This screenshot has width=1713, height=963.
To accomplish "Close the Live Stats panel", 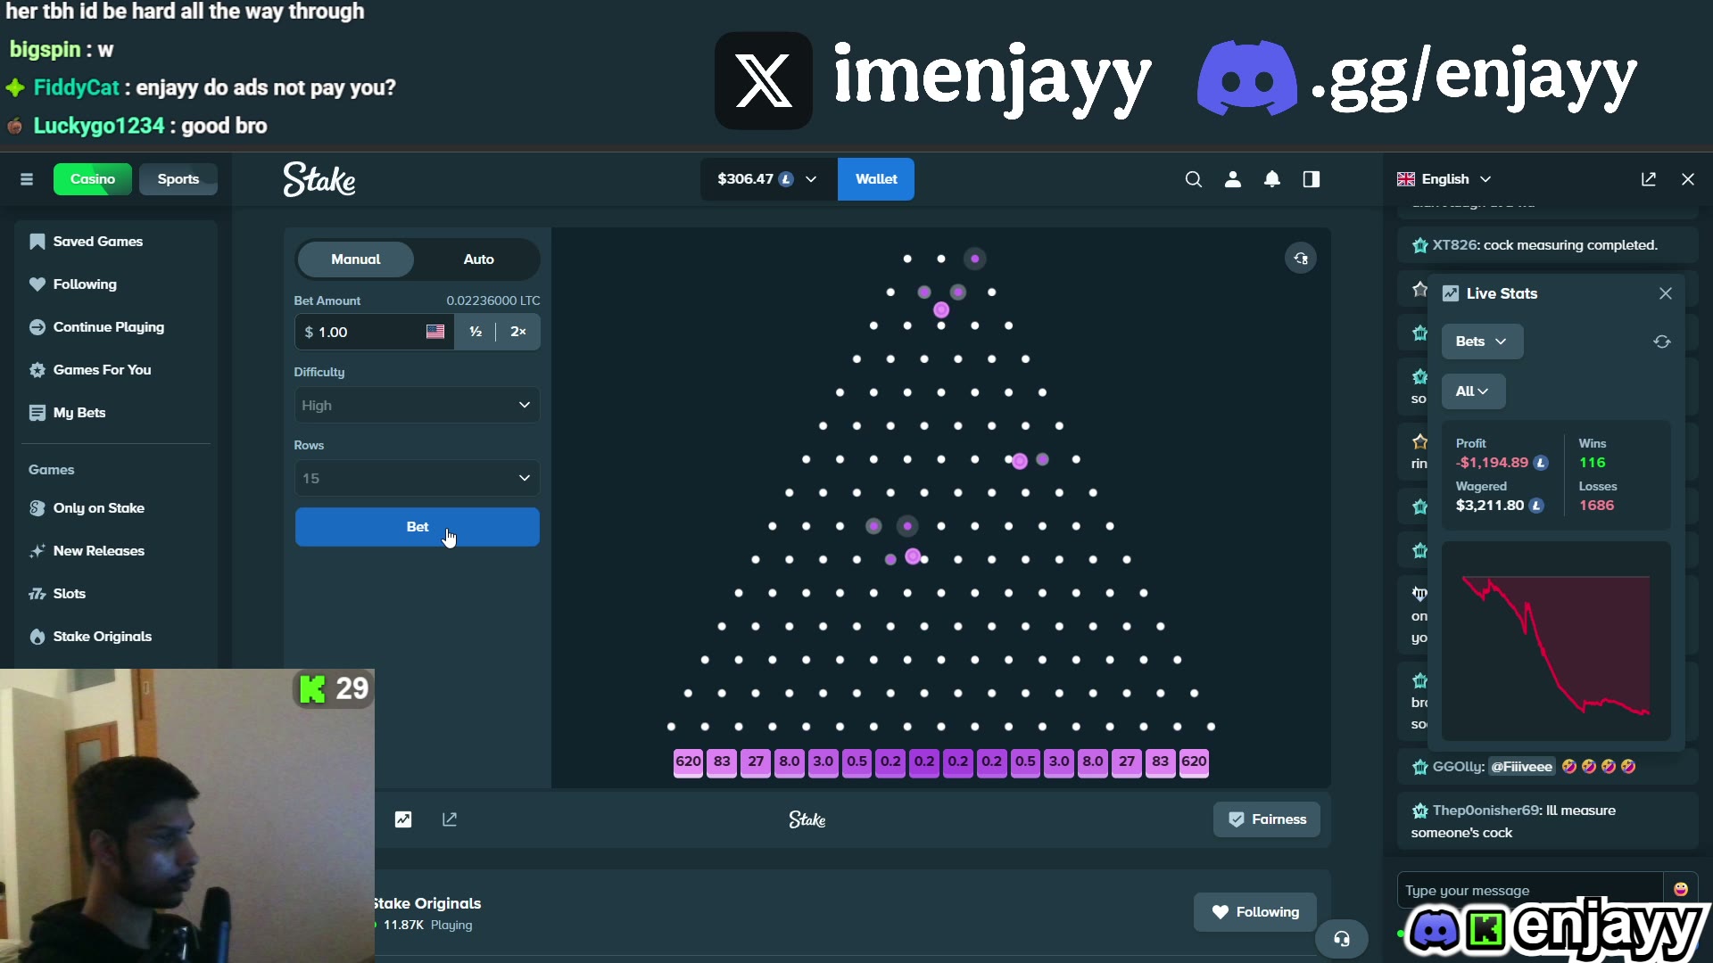I will tap(1666, 293).
